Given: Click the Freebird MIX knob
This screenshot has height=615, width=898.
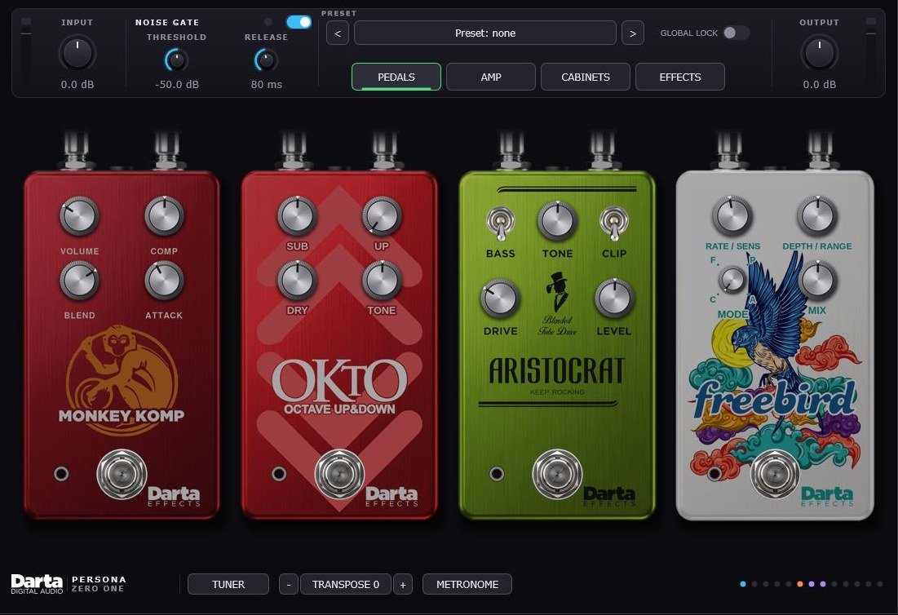Looking at the screenshot, I should point(817,280).
